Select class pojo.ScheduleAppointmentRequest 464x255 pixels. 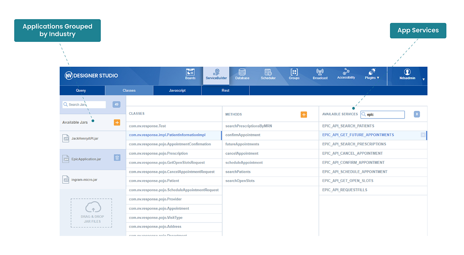pos(174,190)
